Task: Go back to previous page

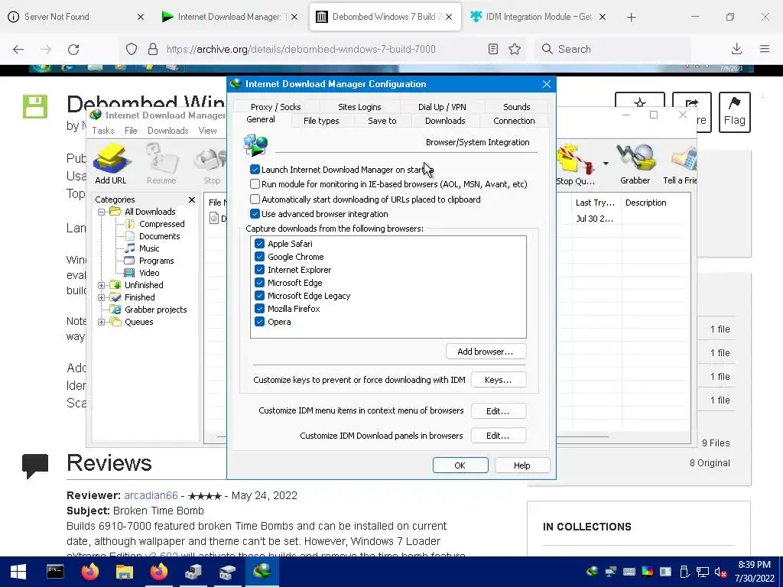Action: pos(18,49)
